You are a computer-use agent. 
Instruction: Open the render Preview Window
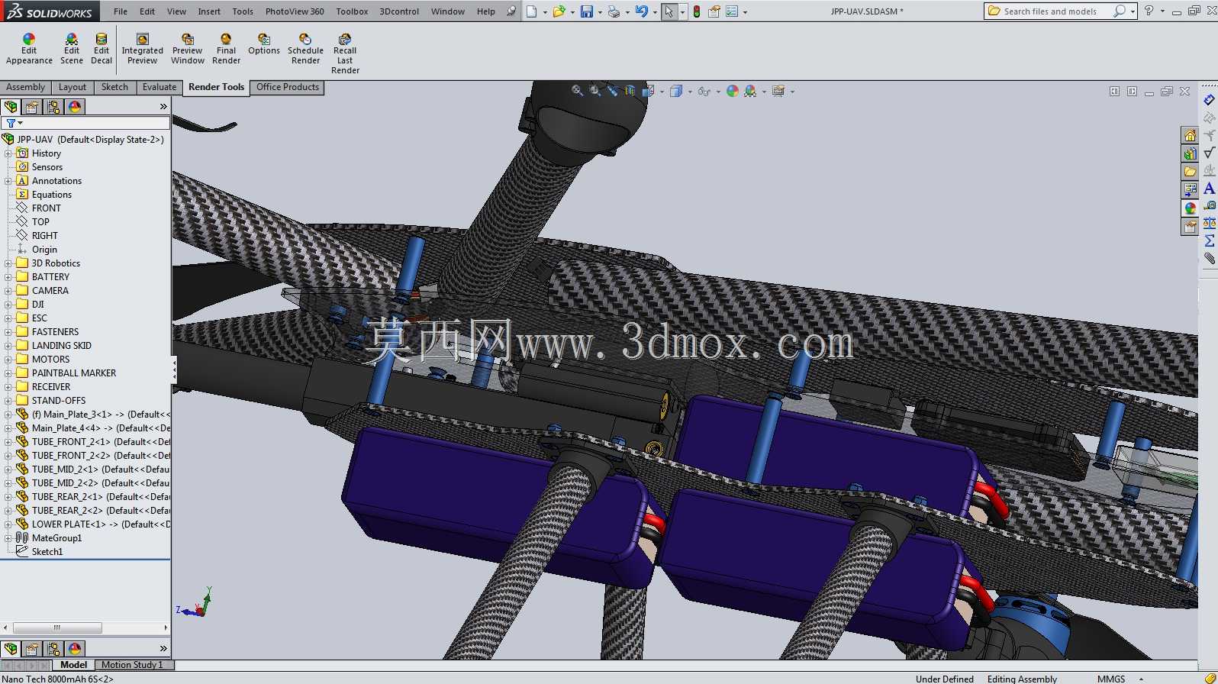188,50
